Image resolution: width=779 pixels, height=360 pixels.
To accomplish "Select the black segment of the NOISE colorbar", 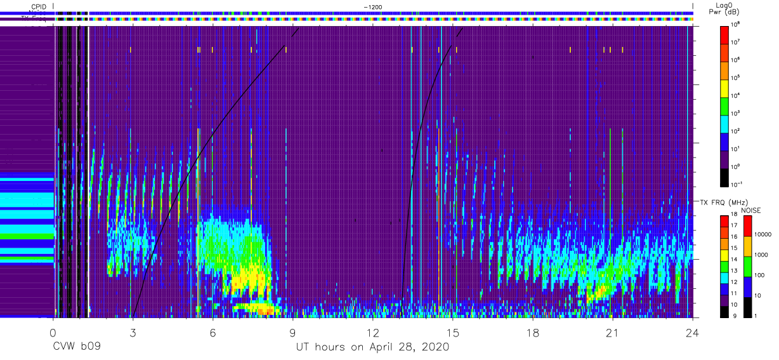I will [748, 307].
